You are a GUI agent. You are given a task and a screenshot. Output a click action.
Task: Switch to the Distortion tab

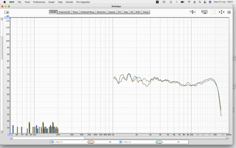pos(101,12)
